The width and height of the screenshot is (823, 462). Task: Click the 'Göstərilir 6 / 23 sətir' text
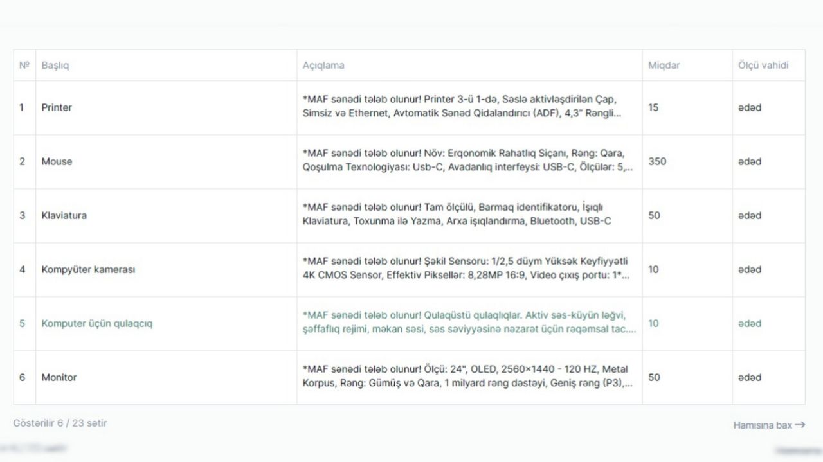pyautogui.click(x=60, y=423)
